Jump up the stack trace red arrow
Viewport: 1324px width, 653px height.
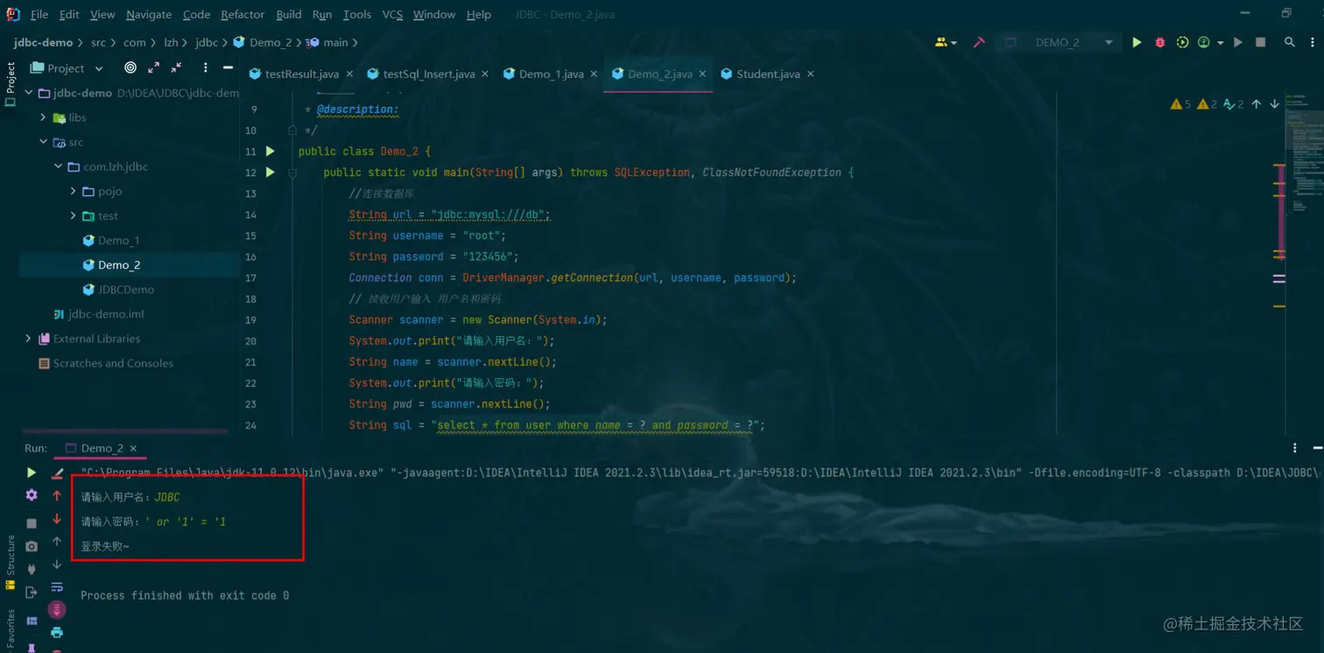point(57,495)
